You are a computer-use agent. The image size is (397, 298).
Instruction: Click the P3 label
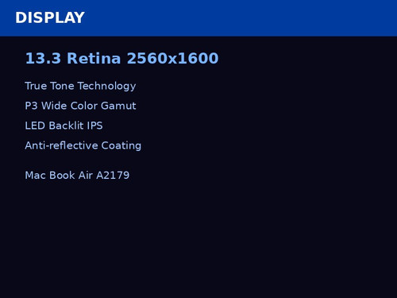[31, 106]
